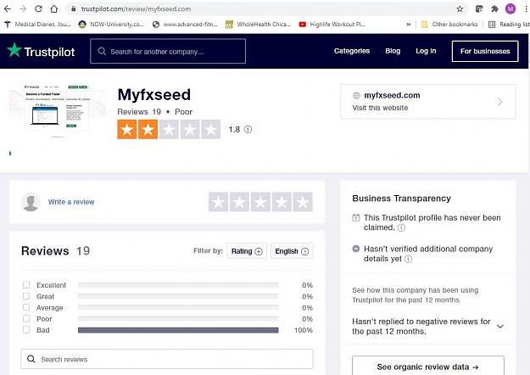Focus the Search for another company field

(x=168, y=51)
